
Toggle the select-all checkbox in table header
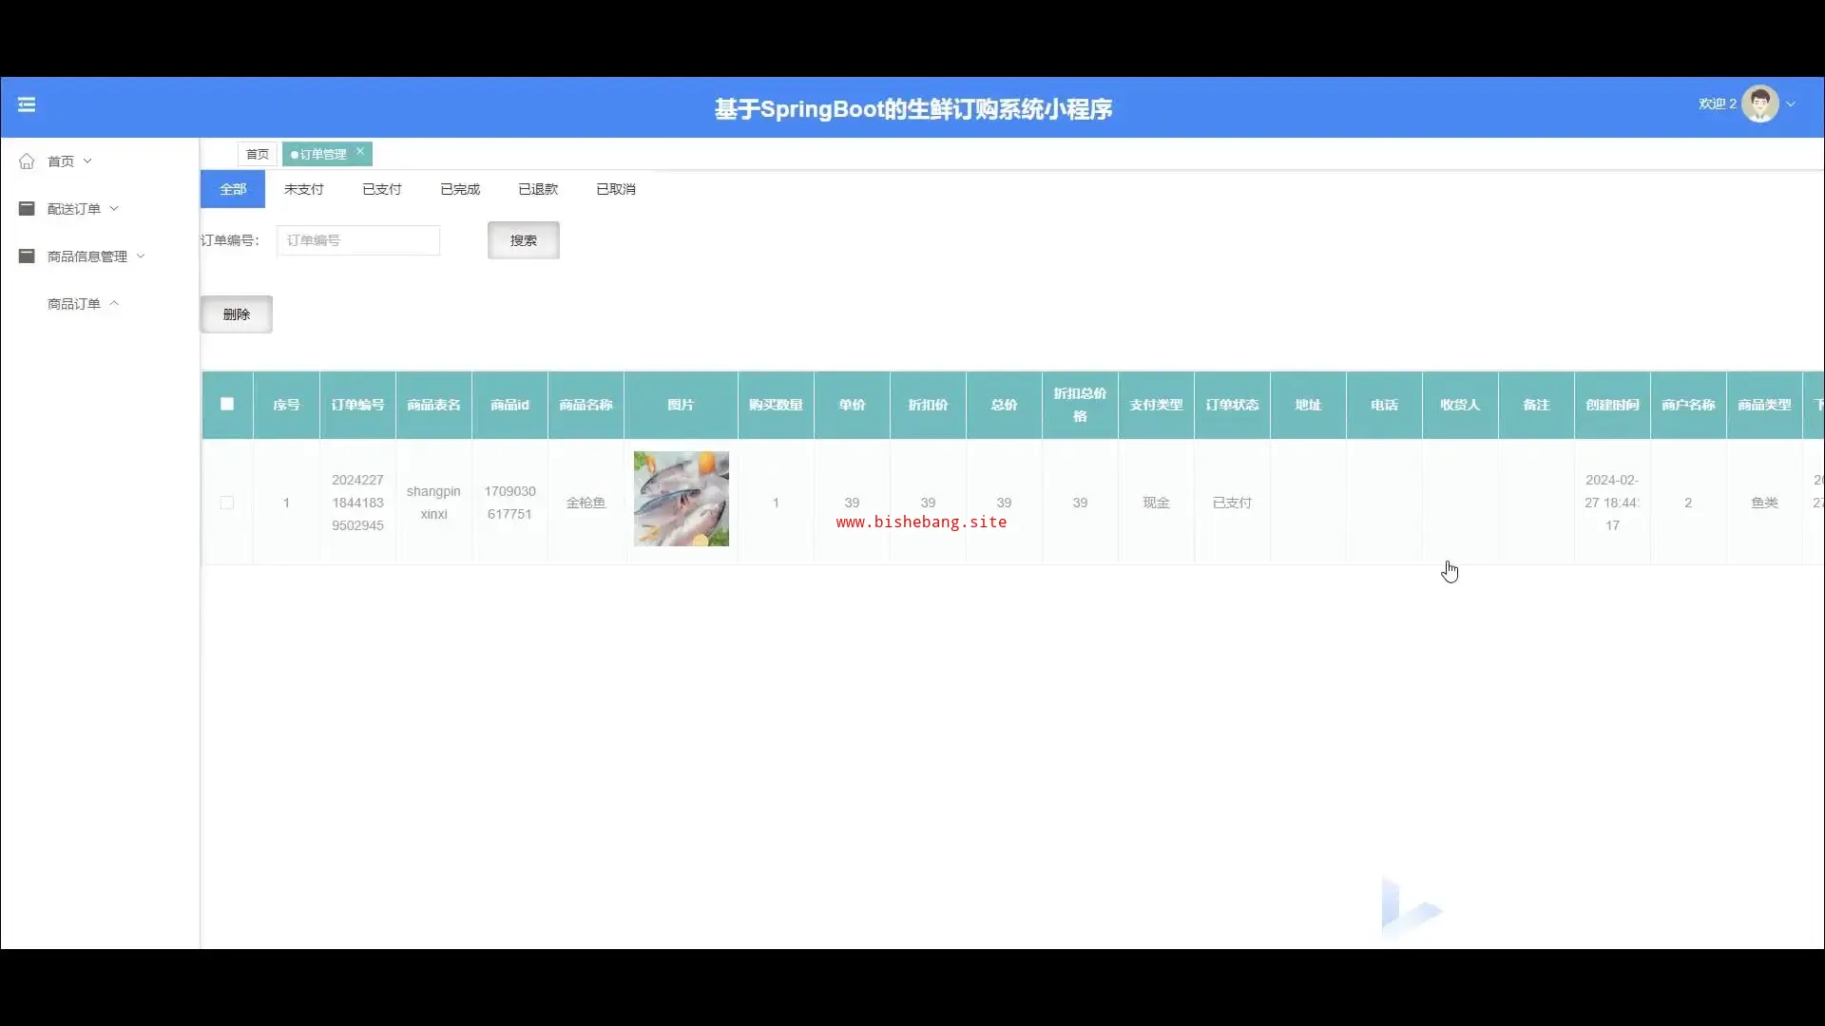[x=227, y=404]
